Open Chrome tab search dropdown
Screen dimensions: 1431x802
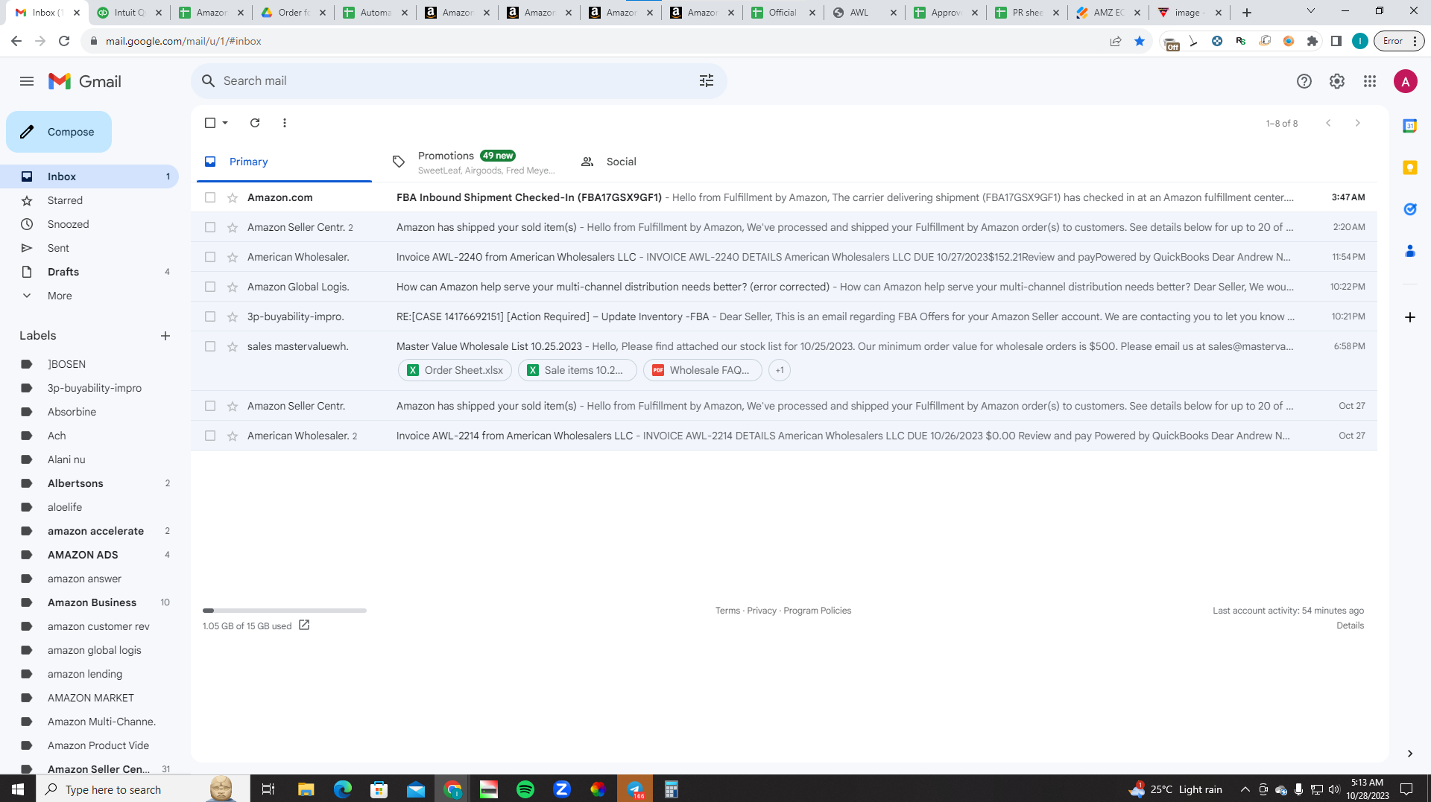click(x=1310, y=12)
